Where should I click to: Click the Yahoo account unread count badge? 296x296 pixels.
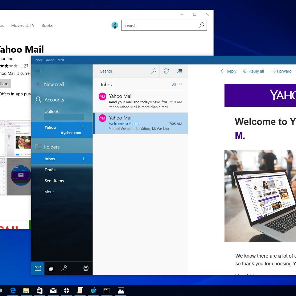click(83, 127)
